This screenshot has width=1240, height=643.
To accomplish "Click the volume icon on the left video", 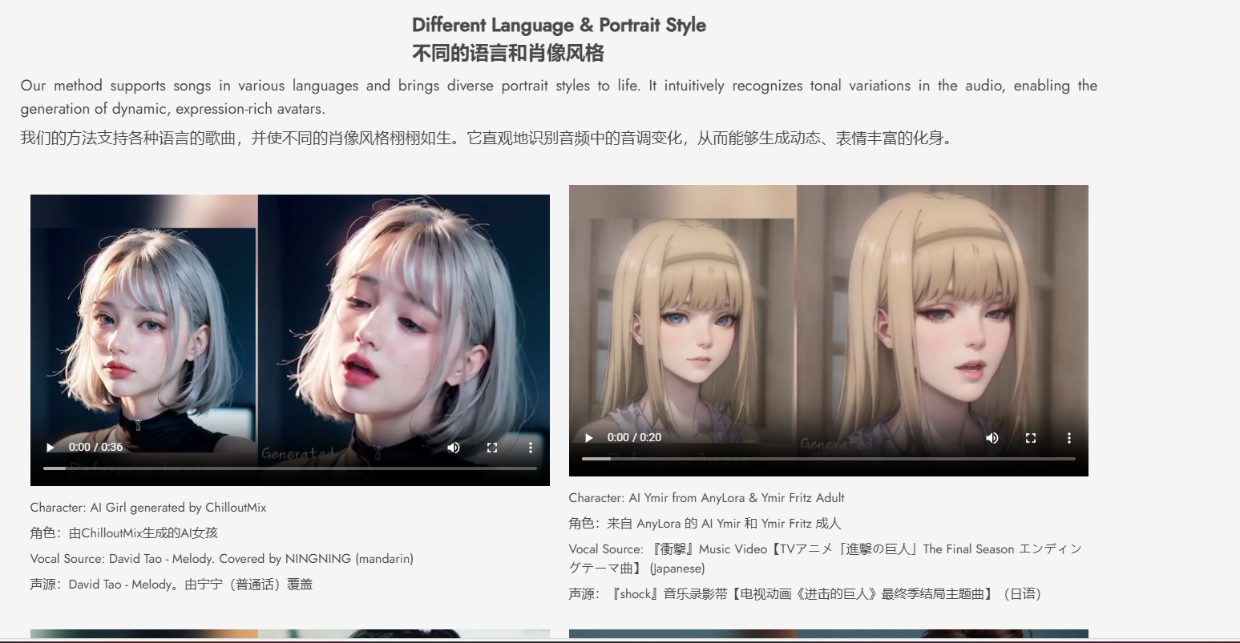I will tap(454, 448).
